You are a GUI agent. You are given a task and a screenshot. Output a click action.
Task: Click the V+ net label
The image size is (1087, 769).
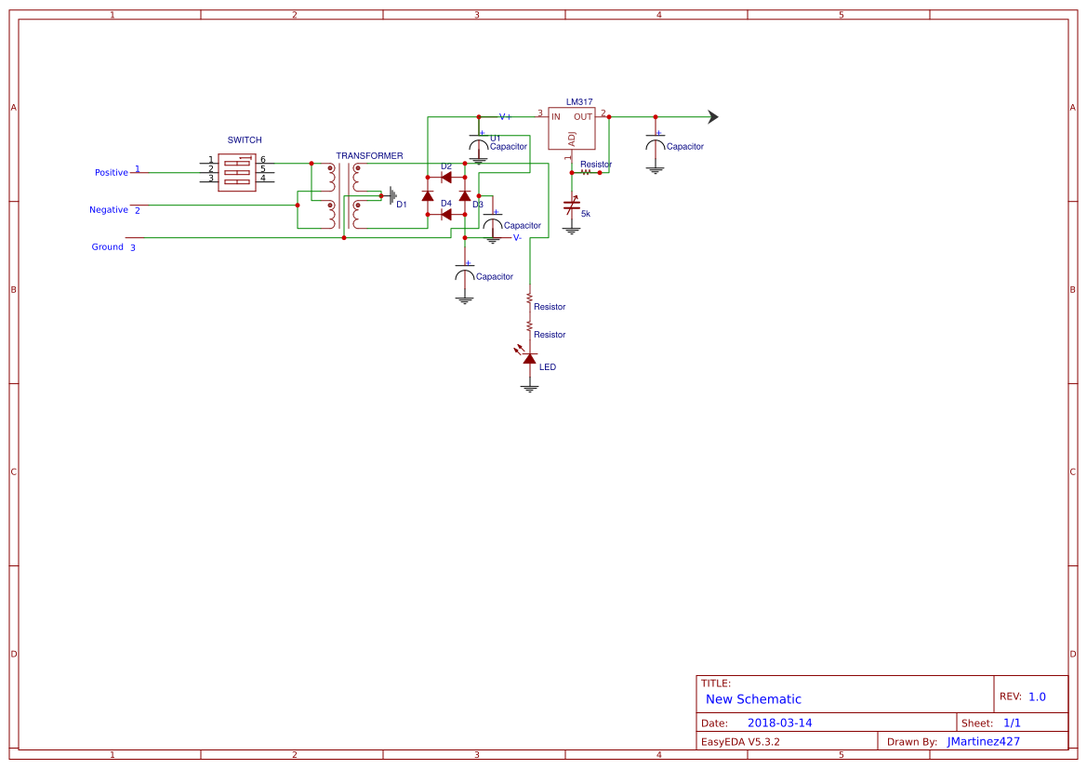coord(505,117)
